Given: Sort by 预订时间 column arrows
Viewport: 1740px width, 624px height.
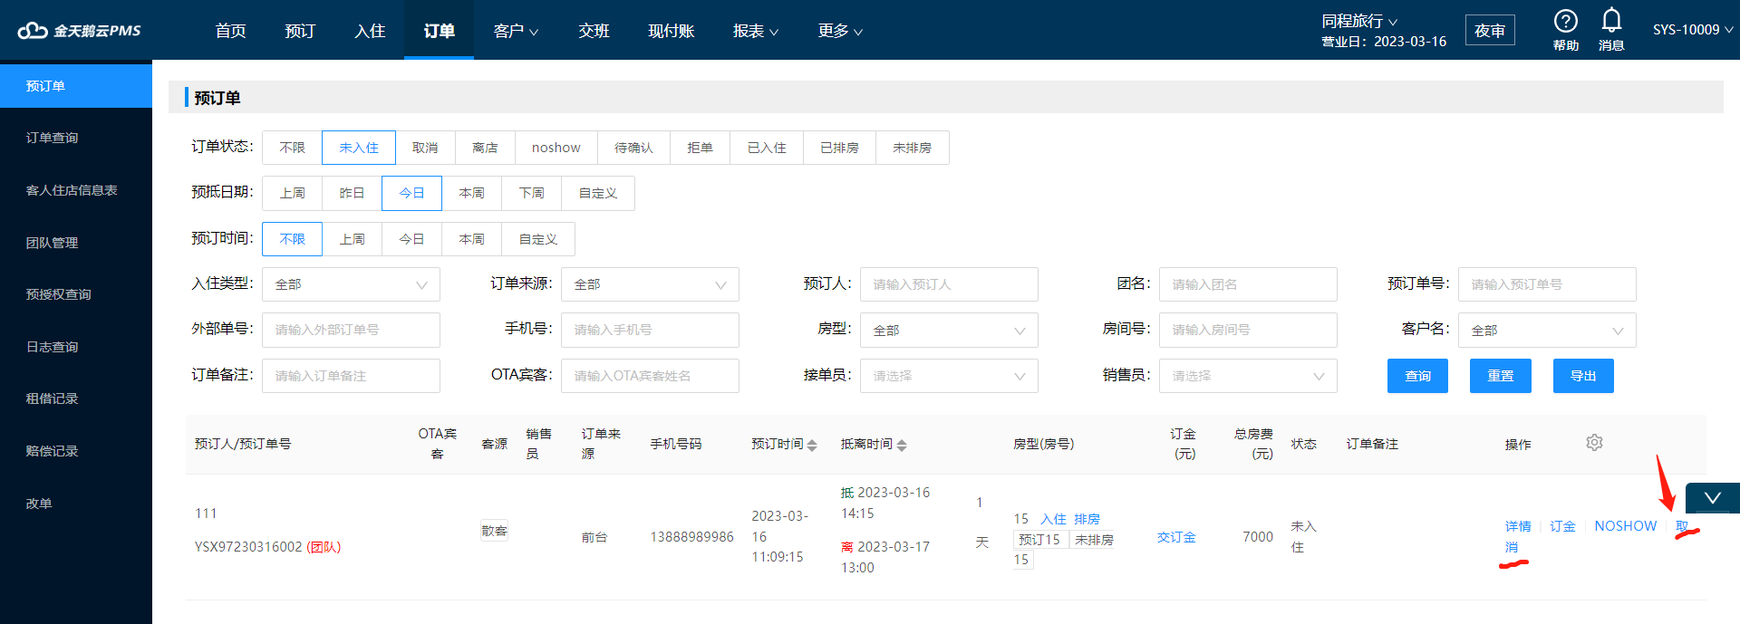Looking at the screenshot, I should [812, 445].
